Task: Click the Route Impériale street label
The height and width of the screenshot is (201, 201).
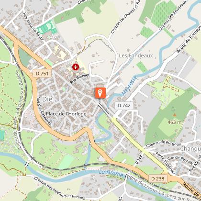Action: [166, 163]
